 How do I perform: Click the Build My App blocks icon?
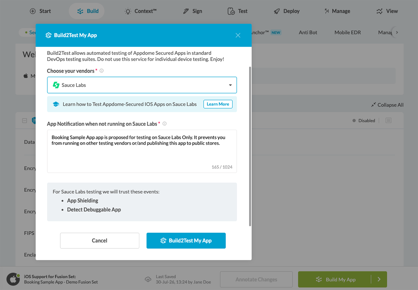[319, 279]
